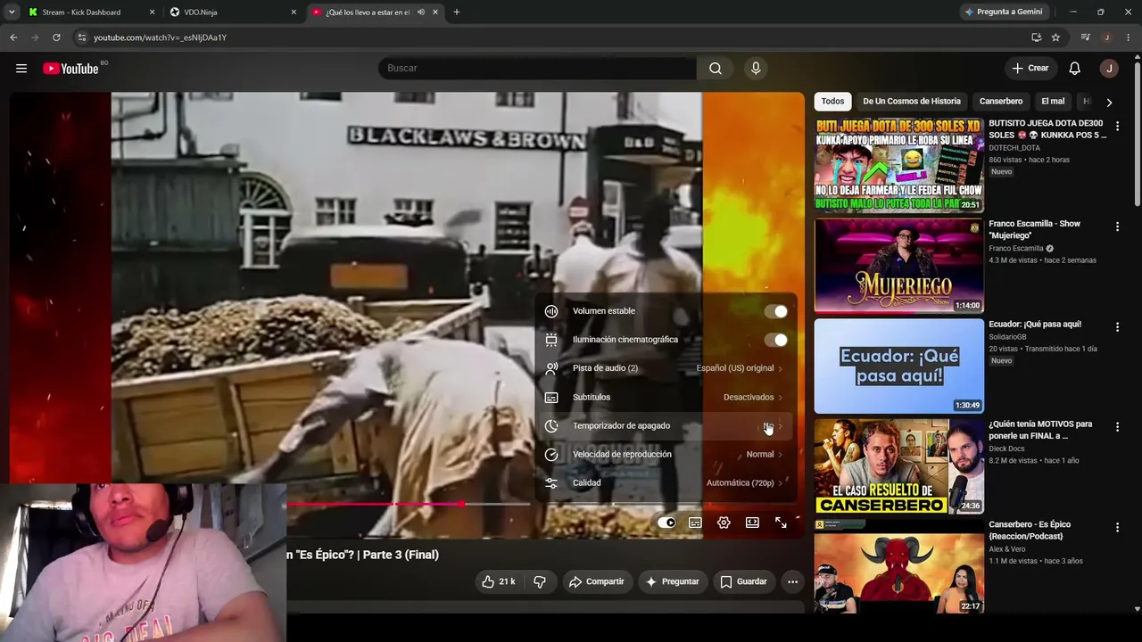Go back to the previous page
The height and width of the screenshot is (642, 1142).
click(x=13, y=37)
